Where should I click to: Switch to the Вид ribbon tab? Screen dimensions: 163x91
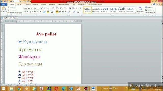[74, 5]
